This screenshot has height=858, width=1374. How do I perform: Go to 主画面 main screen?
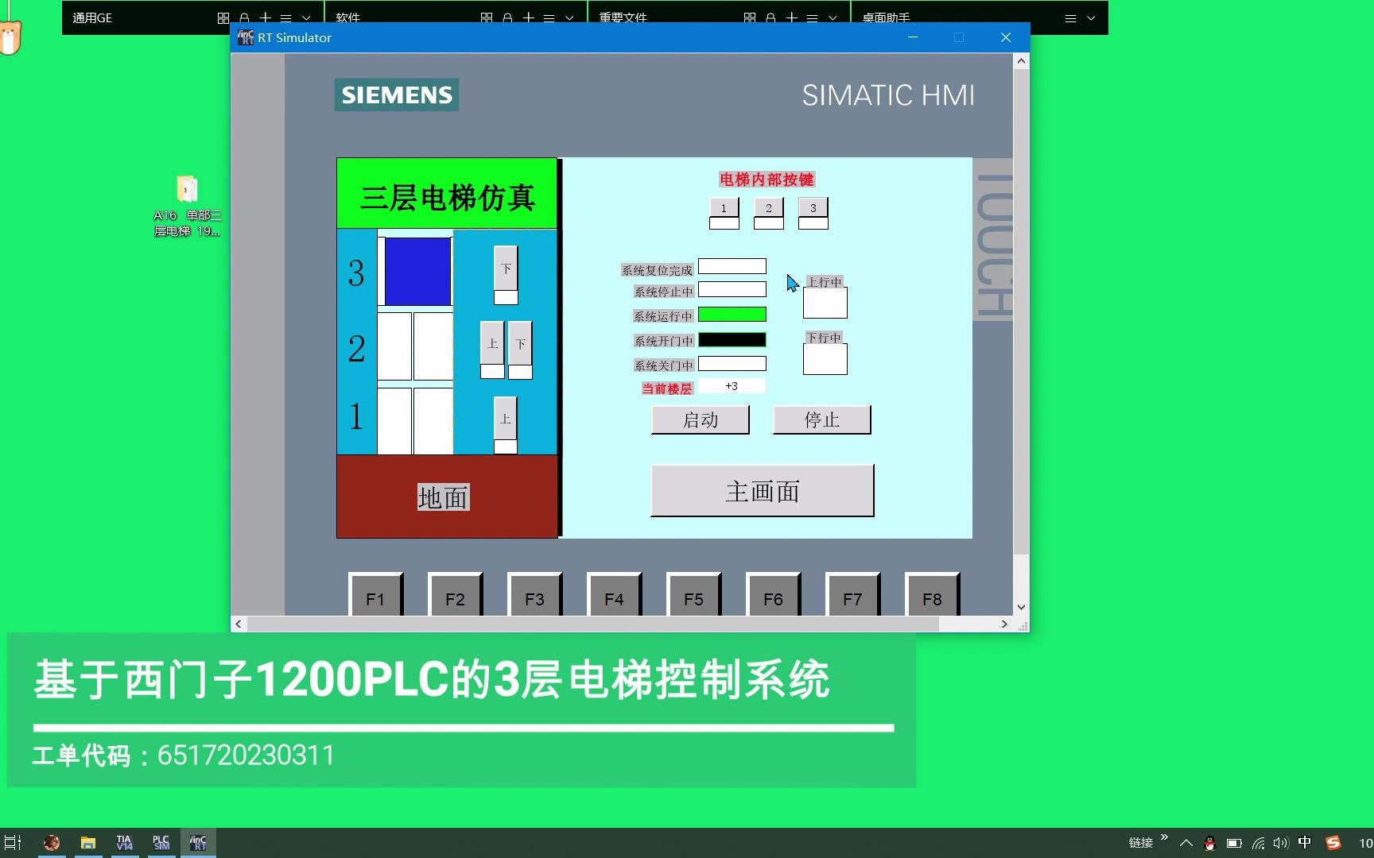pos(761,490)
